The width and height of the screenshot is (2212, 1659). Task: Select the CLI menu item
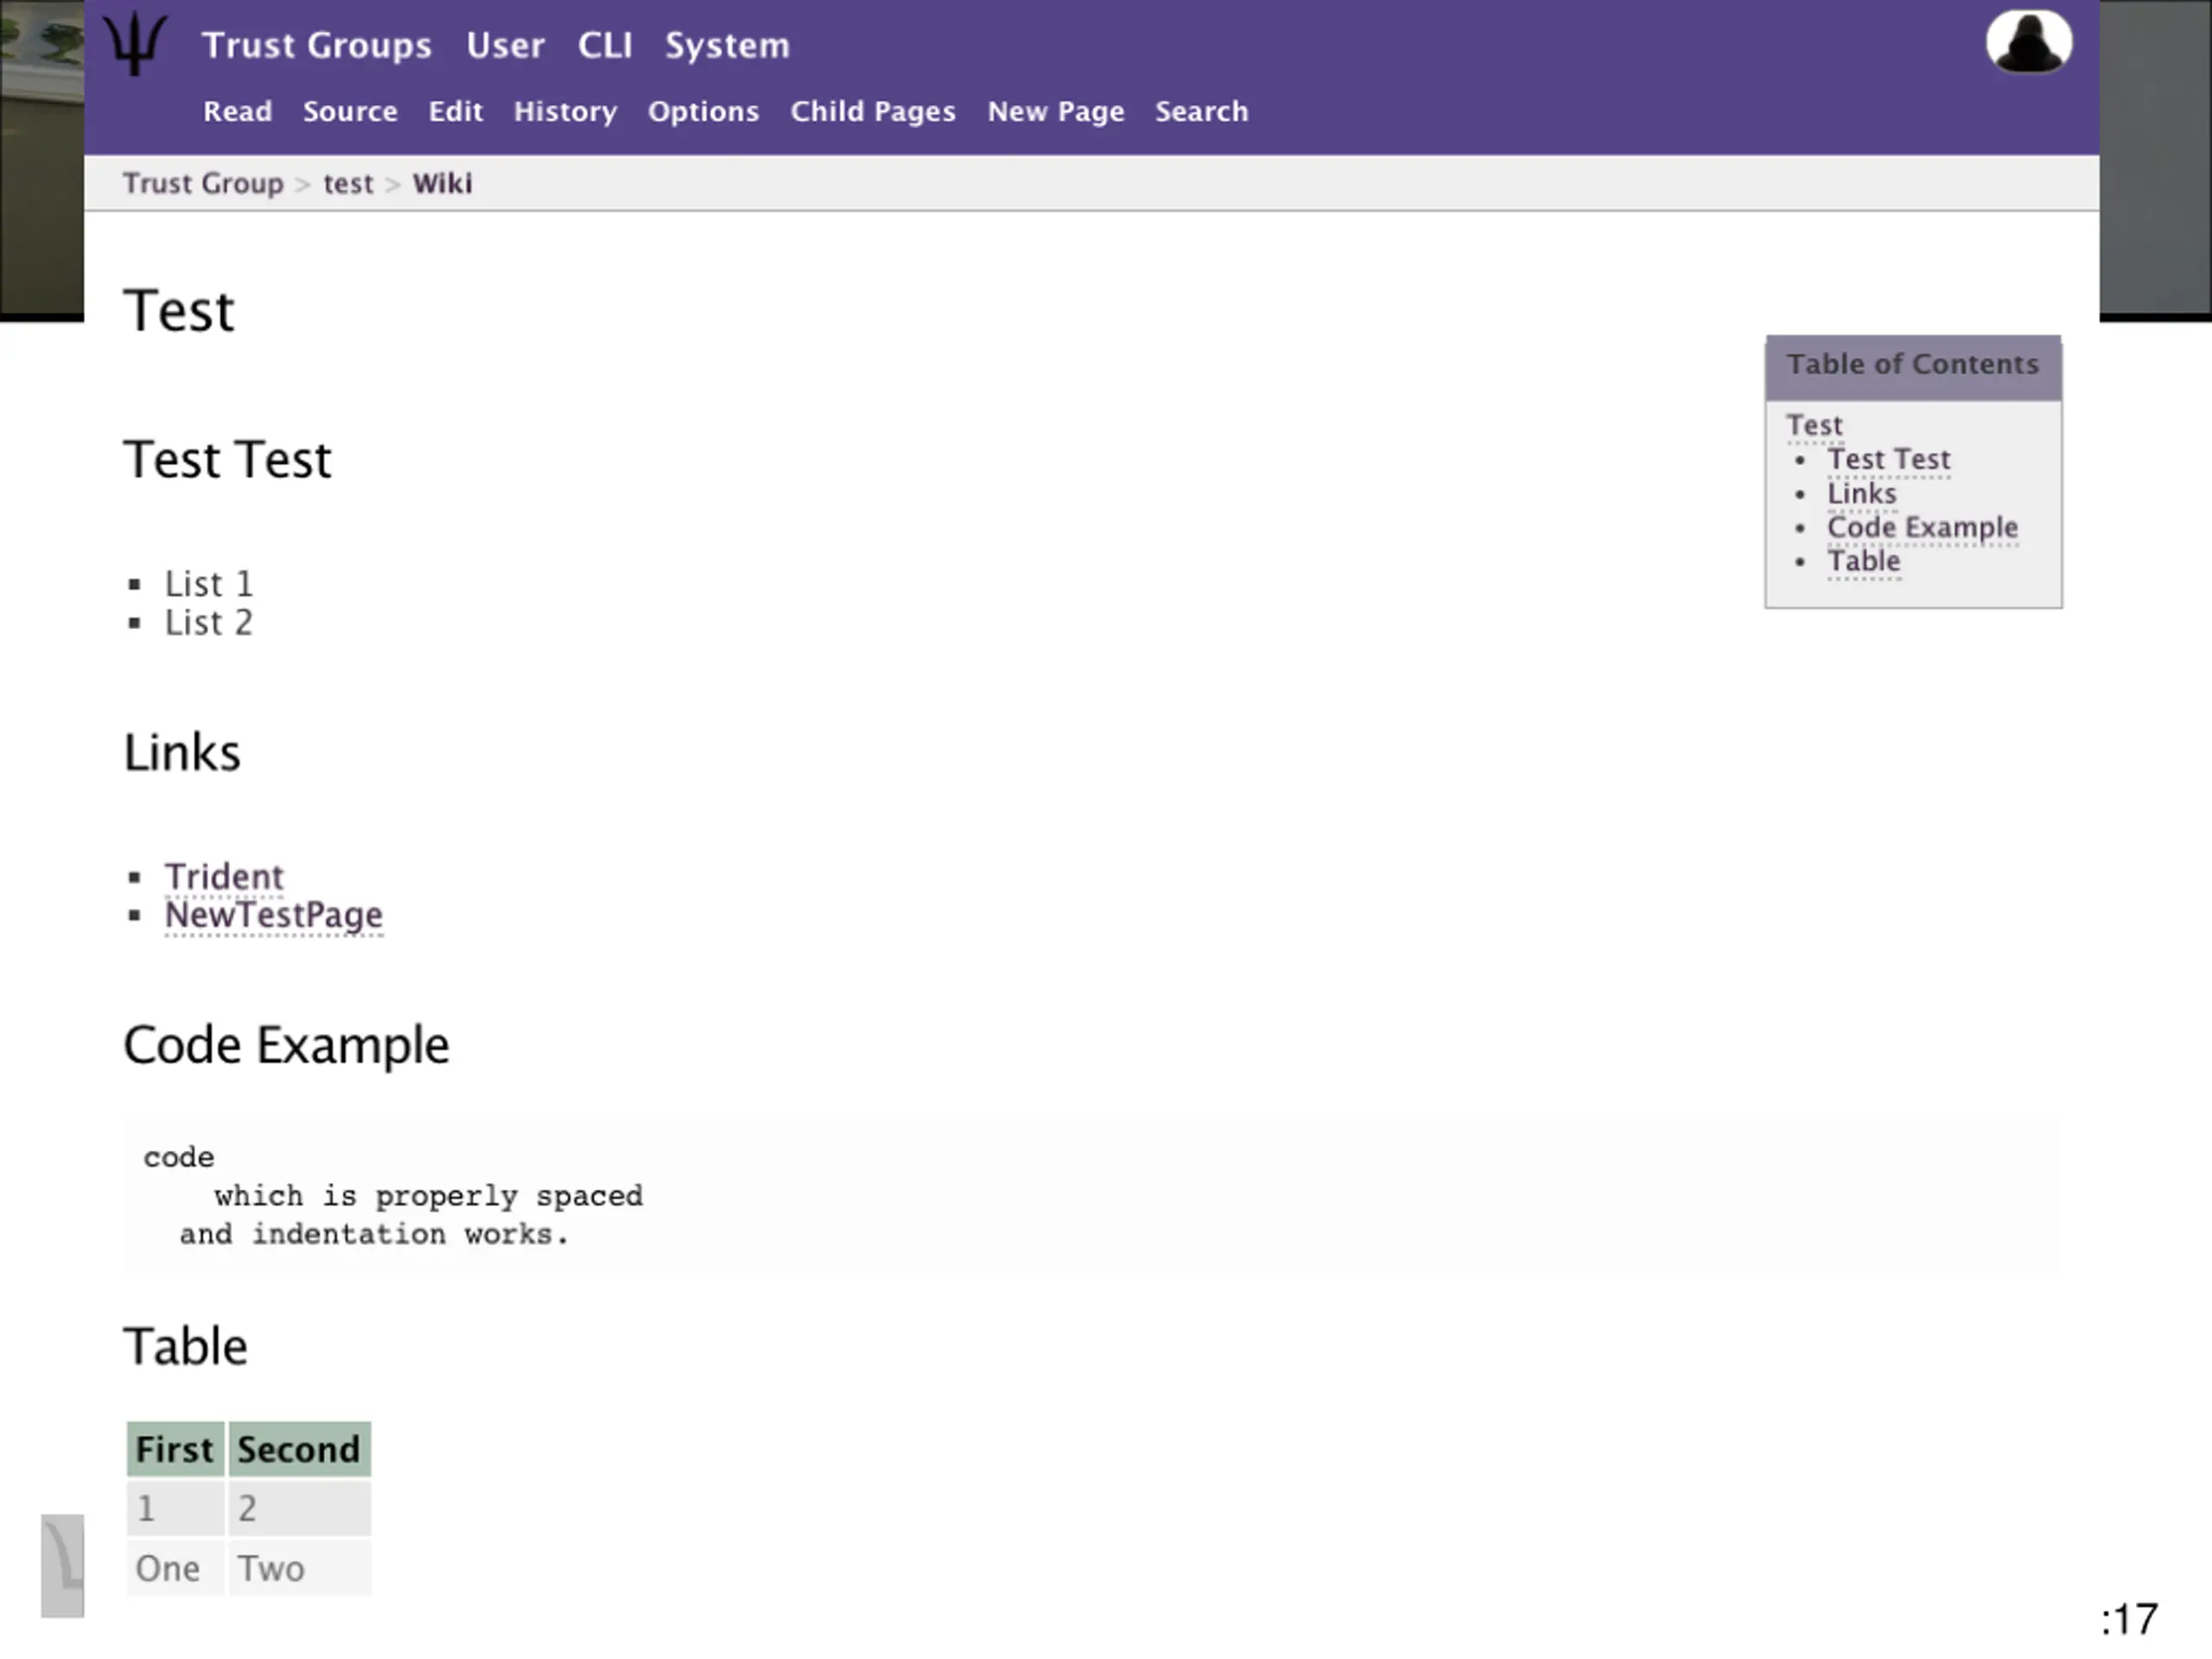point(605,46)
